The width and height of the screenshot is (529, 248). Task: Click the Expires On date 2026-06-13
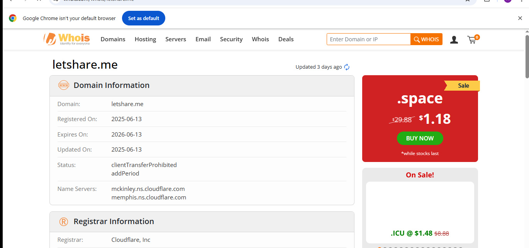click(127, 135)
